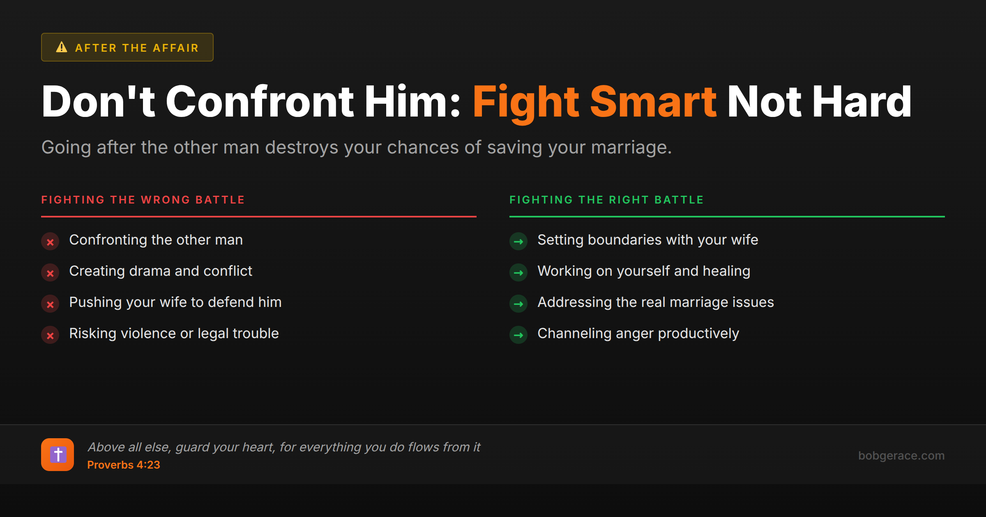Click green arrow beside Working on yourself

[518, 273]
